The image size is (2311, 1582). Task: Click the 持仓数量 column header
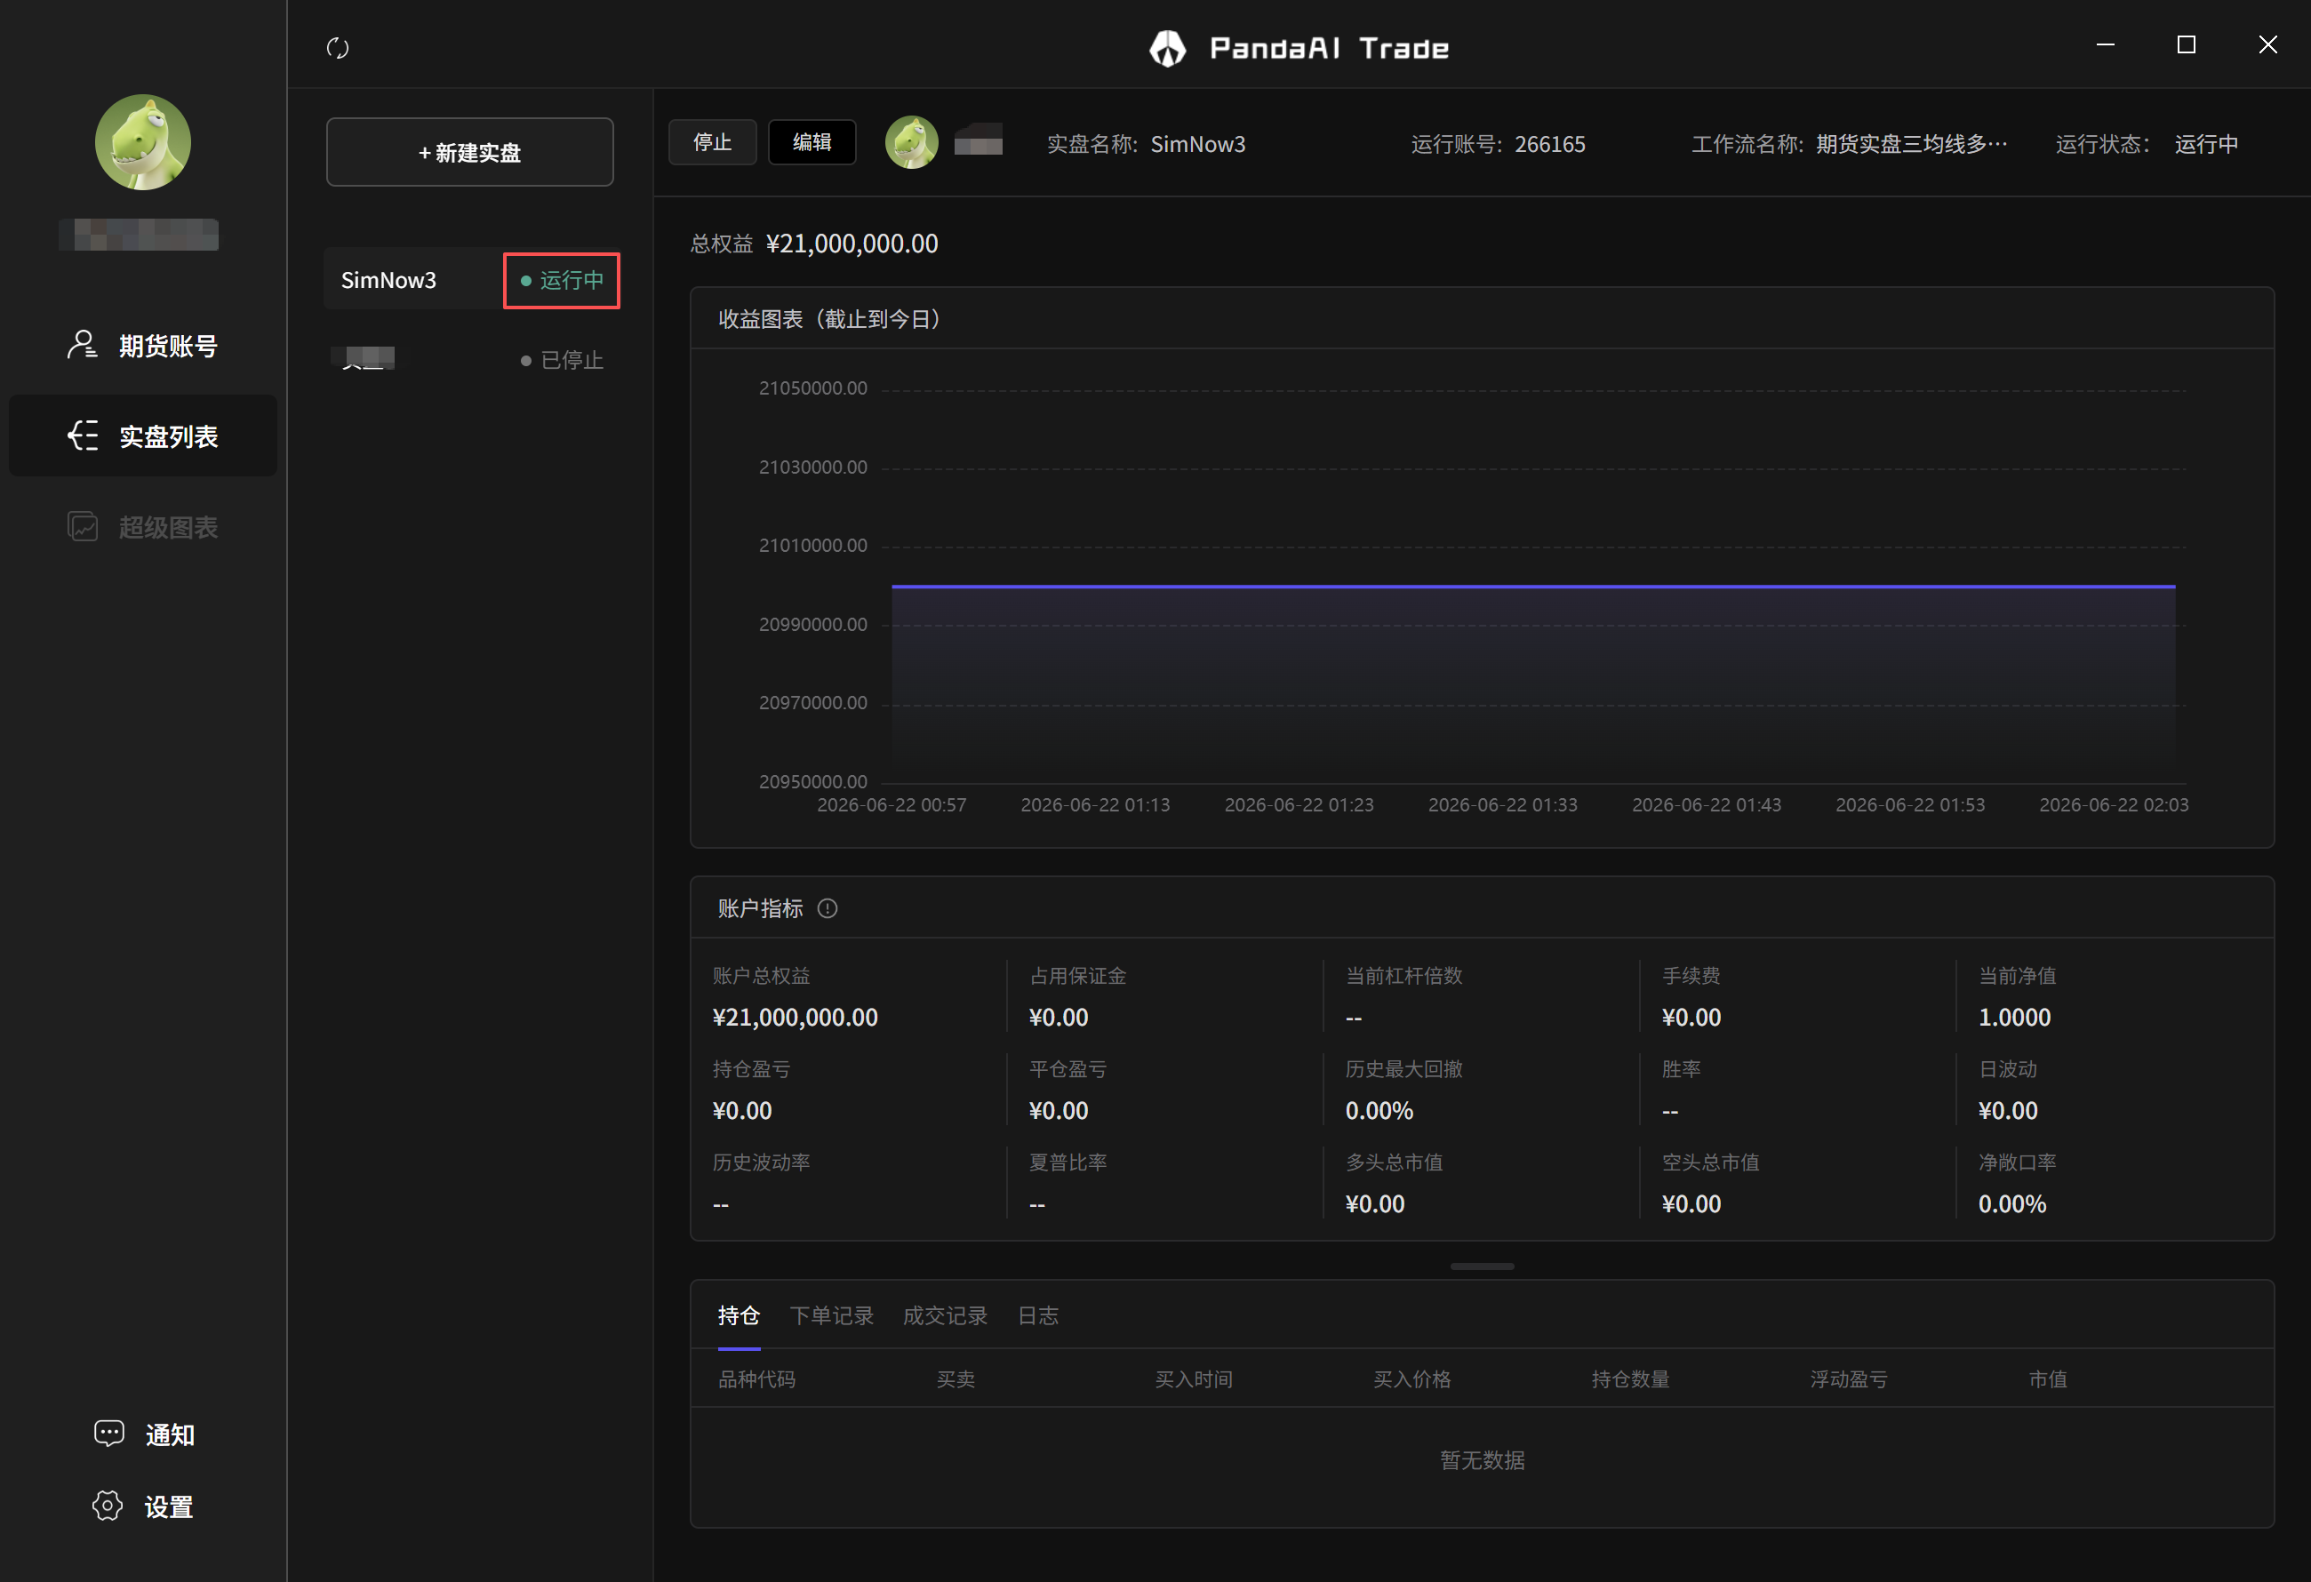(x=1631, y=1379)
